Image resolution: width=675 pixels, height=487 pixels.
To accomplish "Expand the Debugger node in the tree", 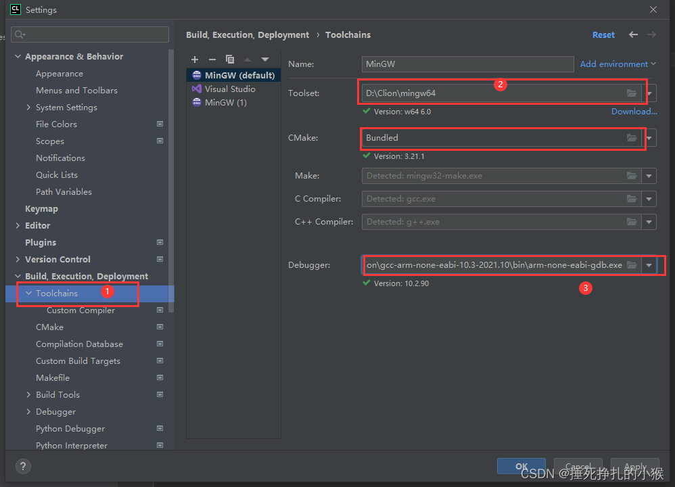I will point(28,412).
